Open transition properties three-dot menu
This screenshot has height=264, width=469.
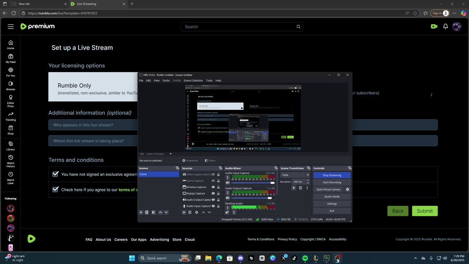tap(307, 188)
